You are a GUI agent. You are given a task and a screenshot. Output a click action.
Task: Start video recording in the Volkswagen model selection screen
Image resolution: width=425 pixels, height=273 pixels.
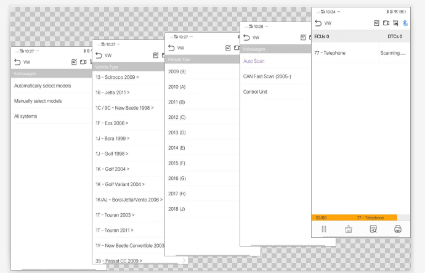point(83,62)
